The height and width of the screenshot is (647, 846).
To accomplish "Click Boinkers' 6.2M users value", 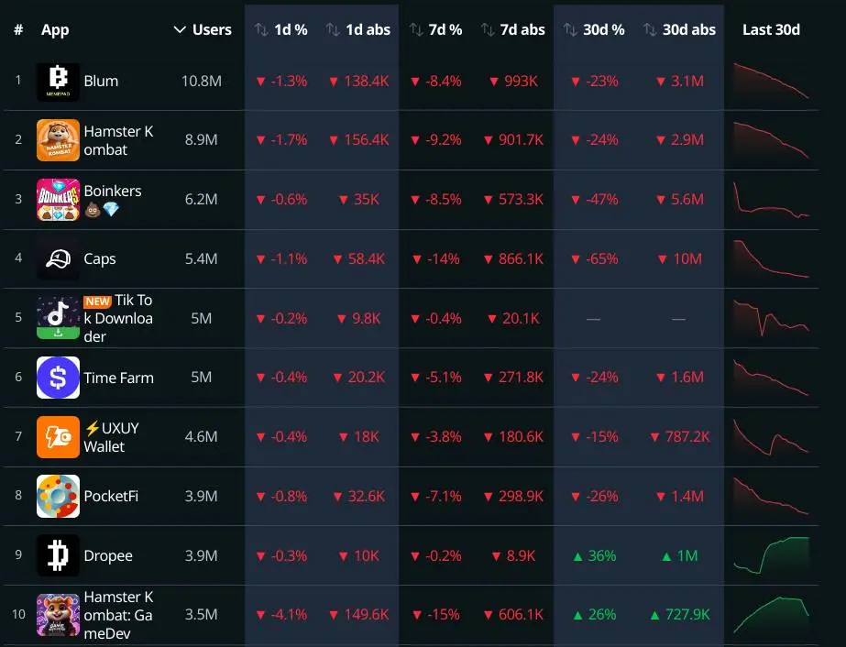I will tap(202, 199).
